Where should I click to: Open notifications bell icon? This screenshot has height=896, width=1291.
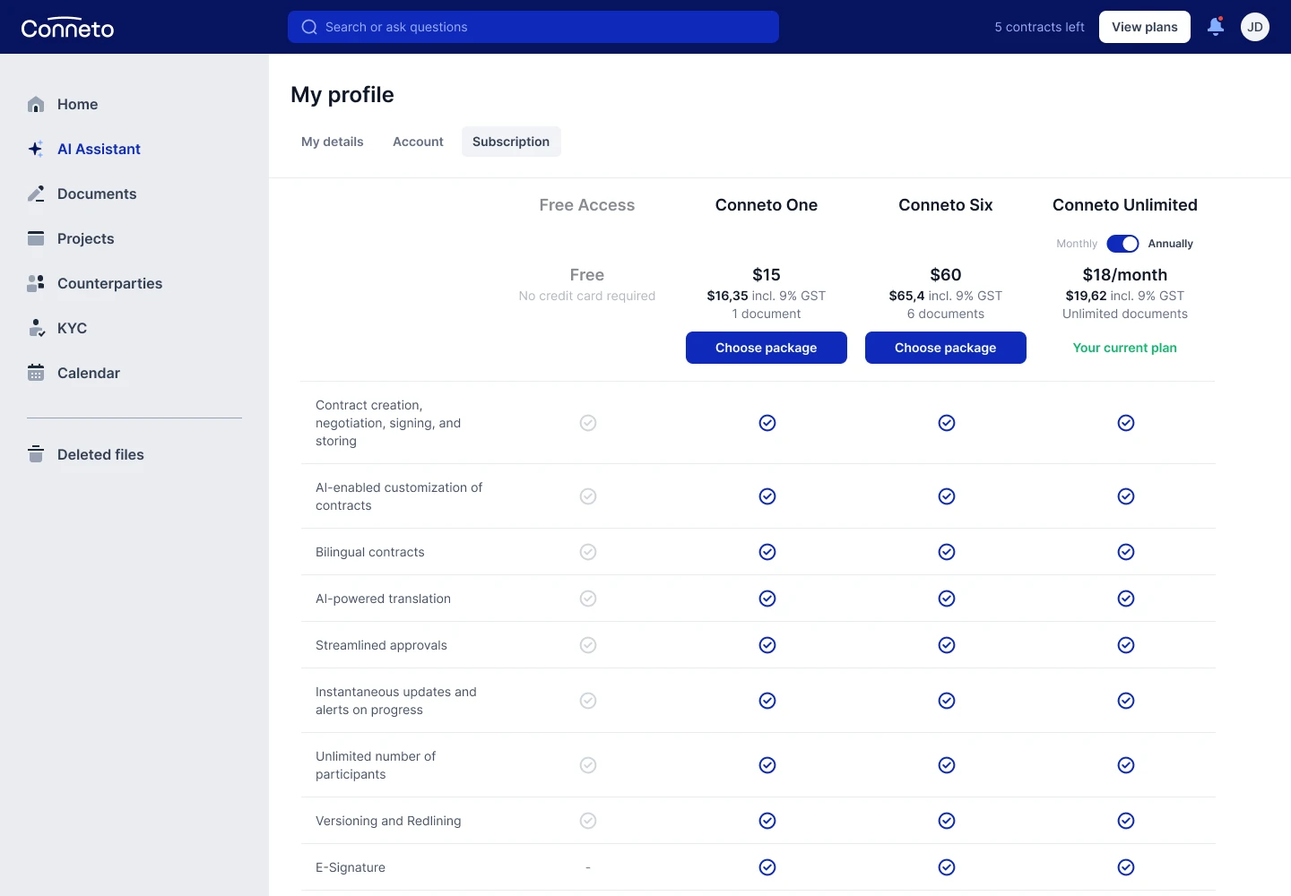[1216, 26]
